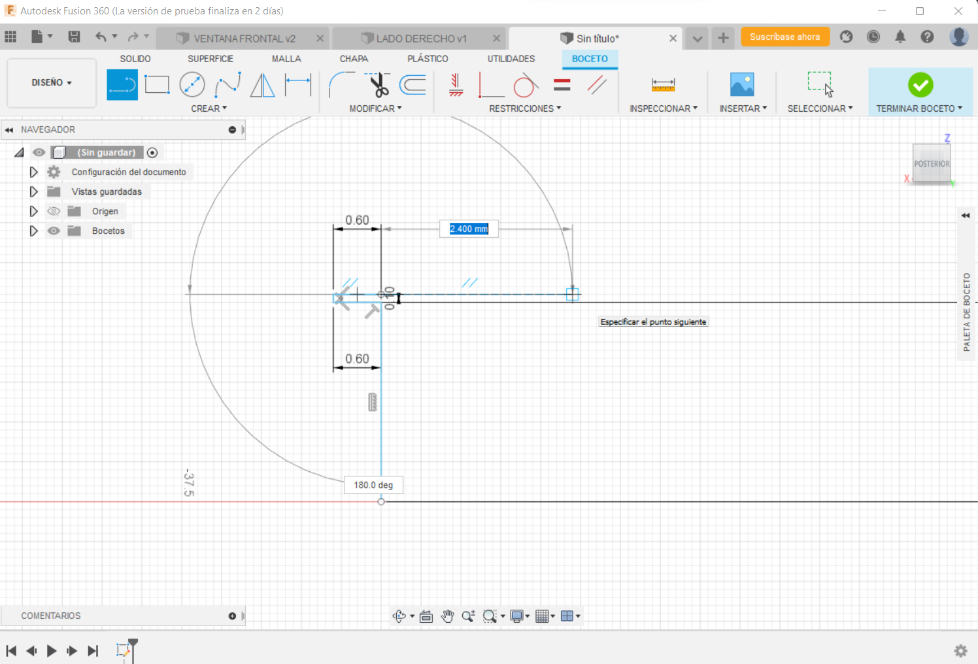Open the CREAR dropdown menu
The image size is (978, 664).
click(209, 108)
